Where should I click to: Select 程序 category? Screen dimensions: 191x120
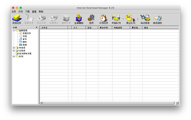[23, 42]
